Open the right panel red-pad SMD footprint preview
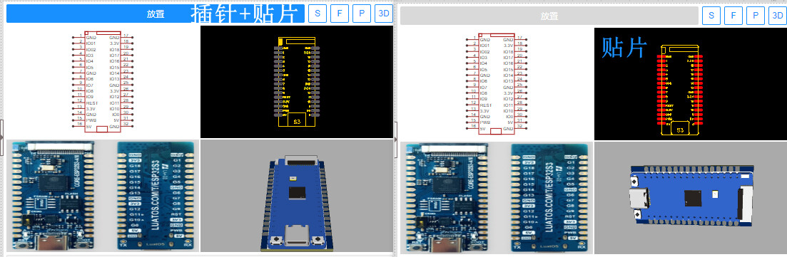This screenshot has width=787, height=257. (x=691, y=84)
